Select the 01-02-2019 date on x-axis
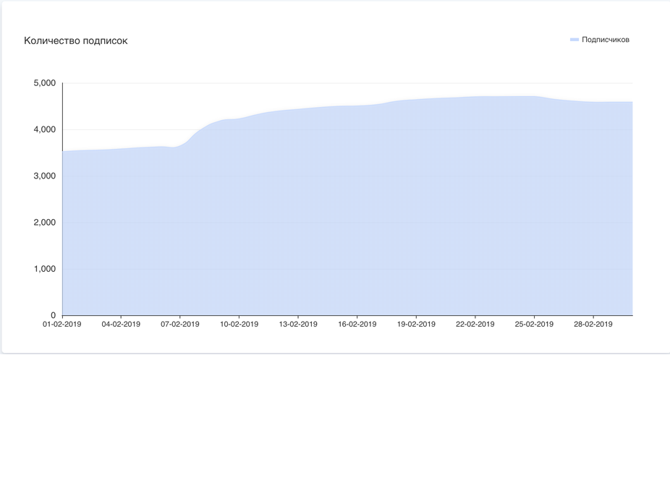Viewport: 670px width, 488px height. (62, 324)
